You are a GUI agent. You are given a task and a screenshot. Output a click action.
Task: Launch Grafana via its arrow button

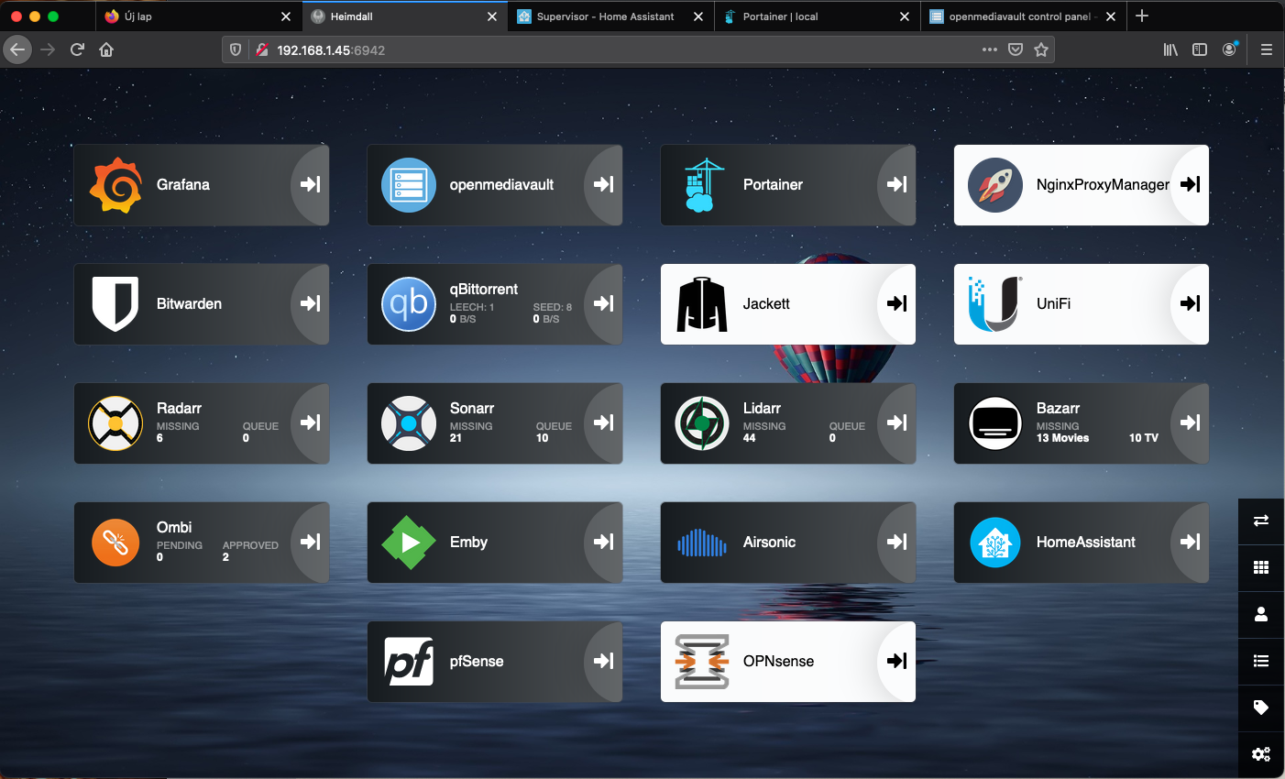(311, 184)
